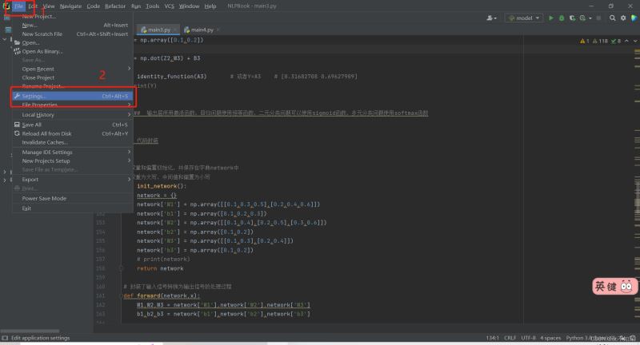Go to next highlighted error arrow

click(635, 41)
